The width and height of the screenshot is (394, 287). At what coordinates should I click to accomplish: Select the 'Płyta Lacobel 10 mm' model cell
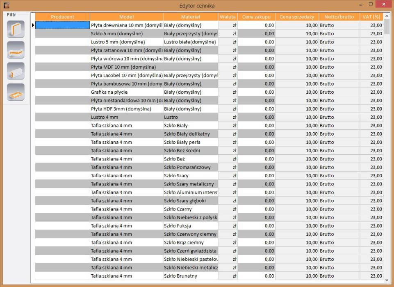coord(126,75)
